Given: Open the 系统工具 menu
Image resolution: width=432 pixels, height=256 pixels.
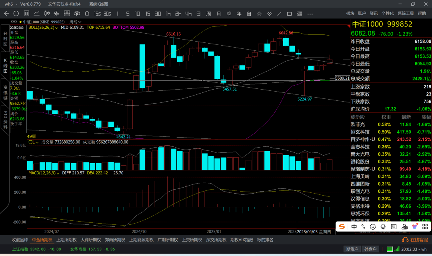Looking at the screenshot, I should [x=406, y=14].
